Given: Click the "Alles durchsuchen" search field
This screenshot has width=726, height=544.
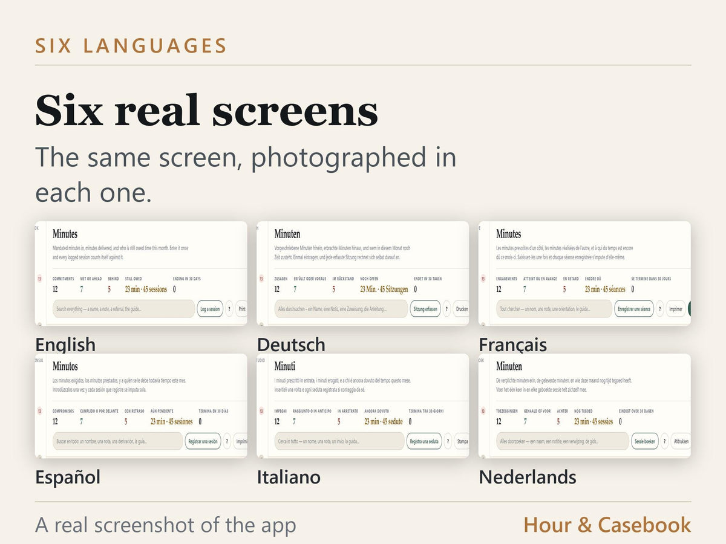Looking at the screenshot, I should click(x=341, y=309).
